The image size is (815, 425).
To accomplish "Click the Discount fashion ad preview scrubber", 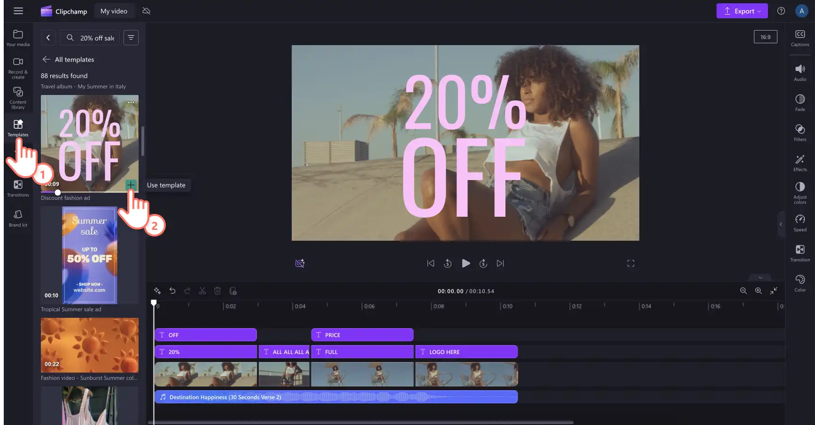I will (x=58, y=192).
